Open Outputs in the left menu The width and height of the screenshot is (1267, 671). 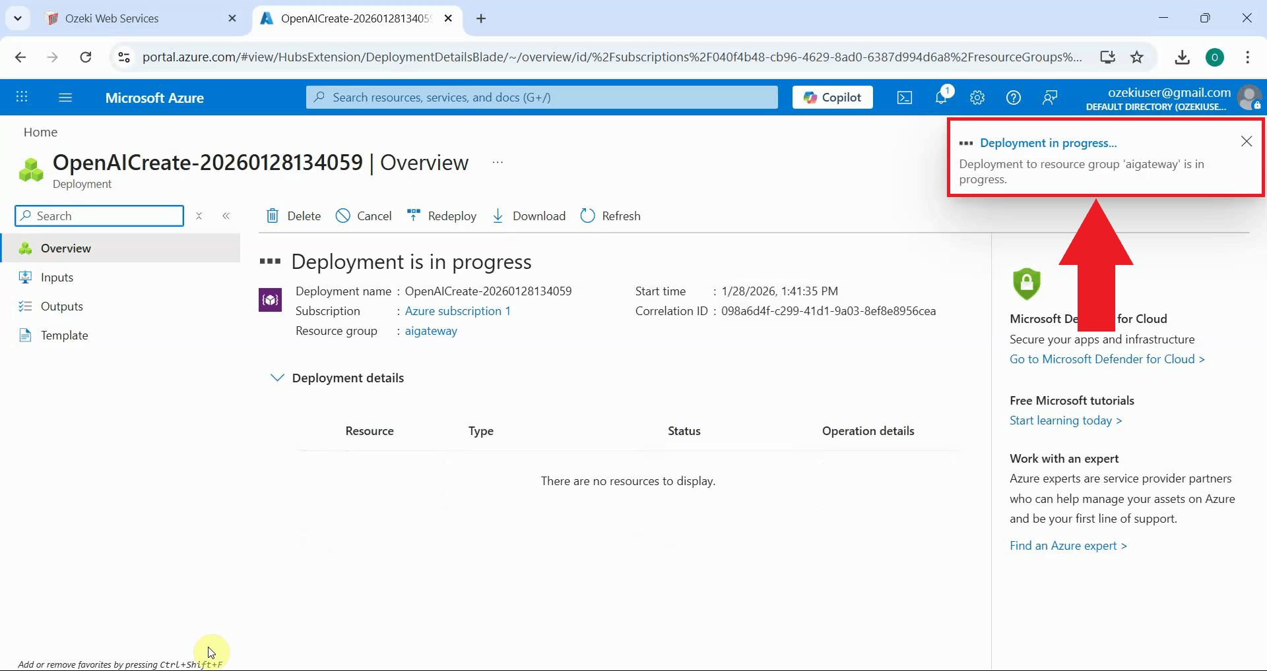click(x=61, y=306)
